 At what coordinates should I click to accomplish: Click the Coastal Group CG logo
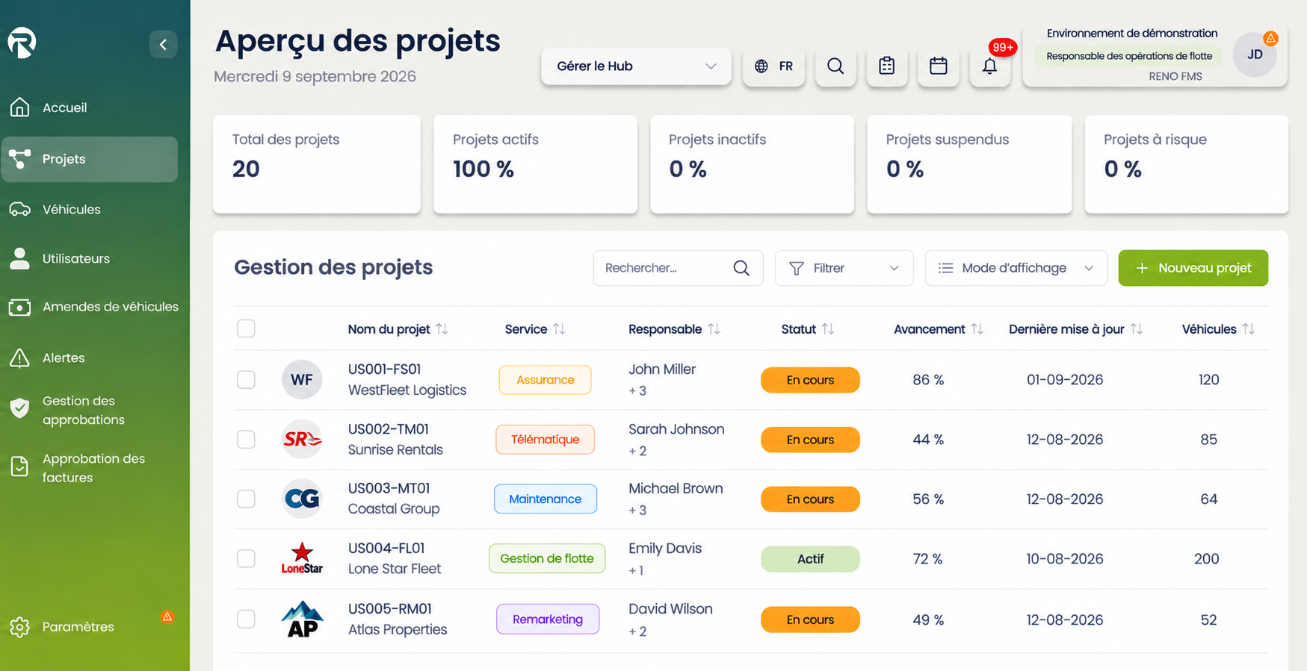pos(302,499)
